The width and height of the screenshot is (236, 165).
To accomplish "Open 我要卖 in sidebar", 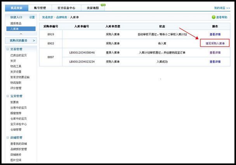I will pos(14,102).
